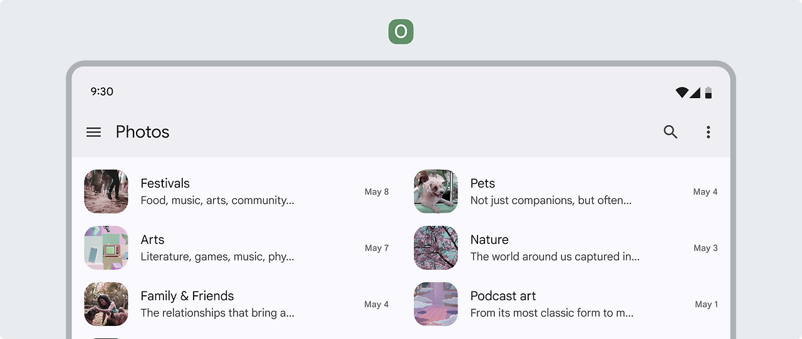The image size is (802, 339).
Task: Open the Podcast art list entry
Action: [x=503, y=296]
